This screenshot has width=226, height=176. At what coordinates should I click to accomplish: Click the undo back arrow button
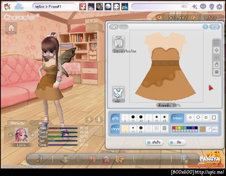tap(114, 27)
